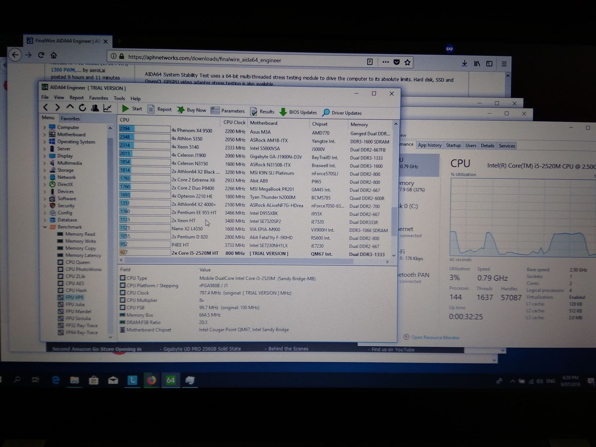
Task: Click the benchmark list horizontal scrollbar
Action: 239,261
